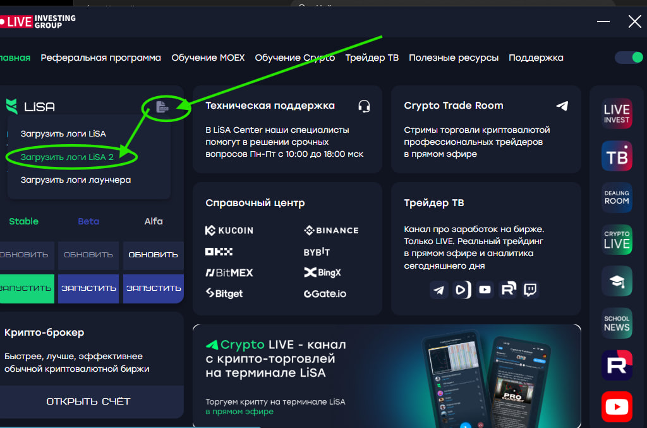
Task: Select Загрузить логи LiSA 2 menu item
Action: [x=67, y=157]
